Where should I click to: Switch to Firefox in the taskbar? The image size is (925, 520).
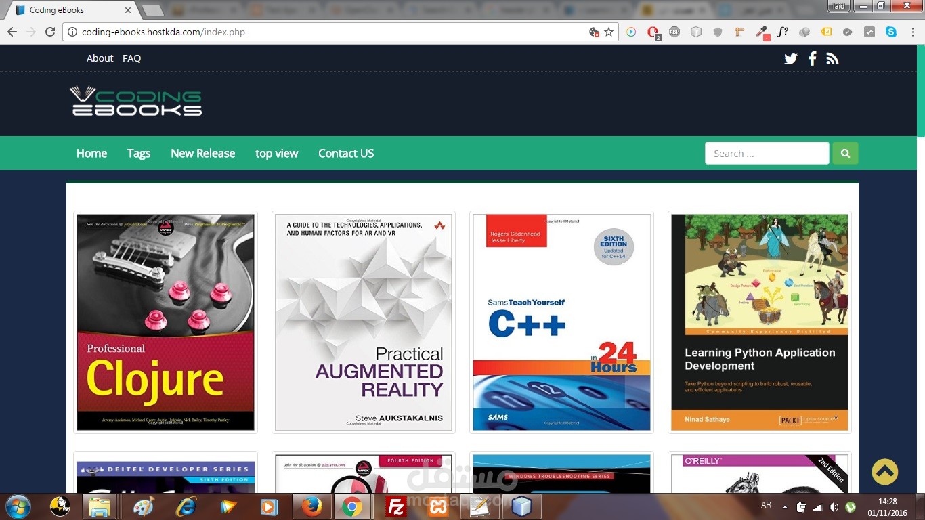coord(311,506)
